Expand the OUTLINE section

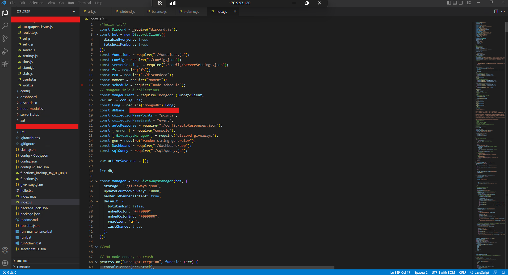point(23,261)
